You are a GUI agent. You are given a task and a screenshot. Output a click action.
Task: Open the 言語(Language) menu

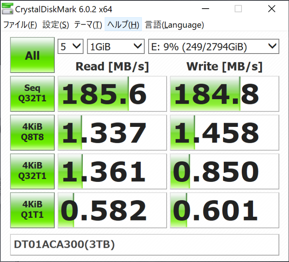174,25
